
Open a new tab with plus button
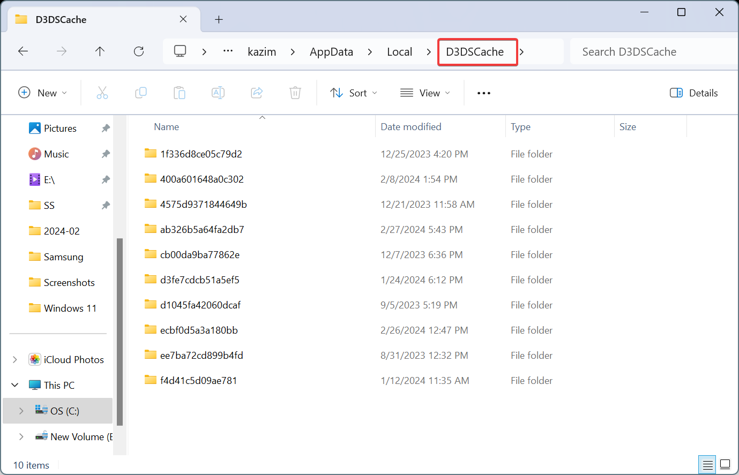tap(219, 19)
